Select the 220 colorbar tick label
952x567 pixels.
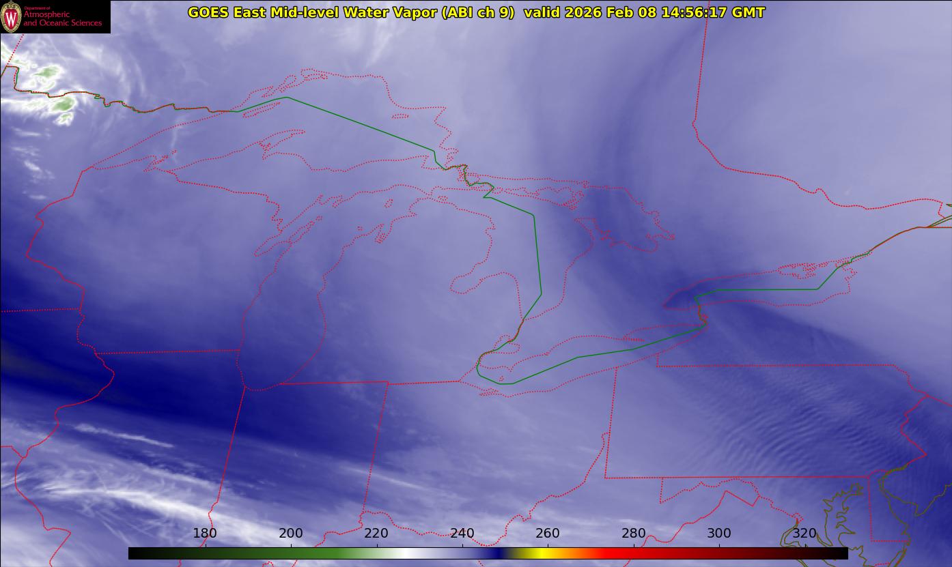376,533
